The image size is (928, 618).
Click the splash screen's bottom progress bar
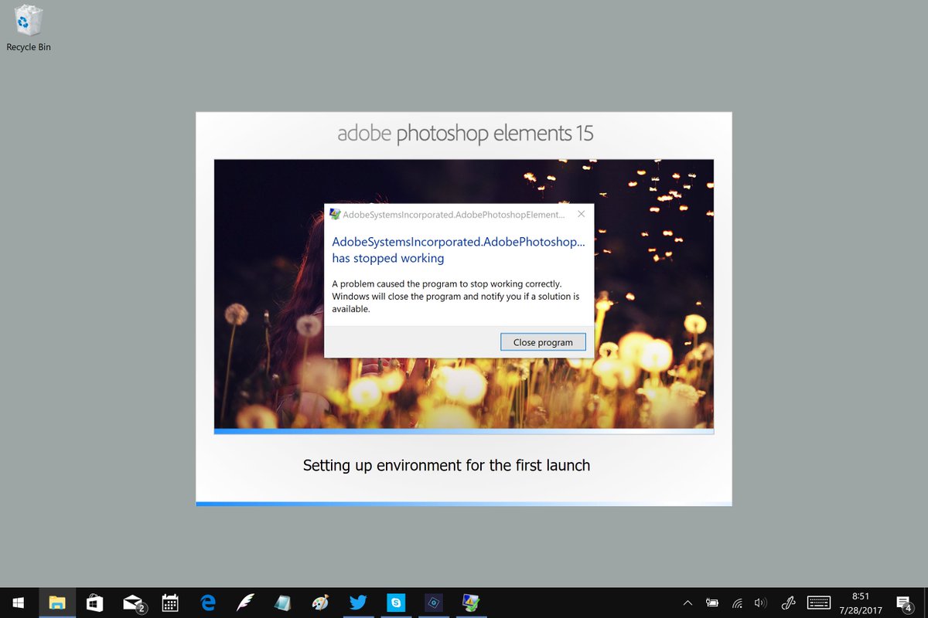click(464, 504)
